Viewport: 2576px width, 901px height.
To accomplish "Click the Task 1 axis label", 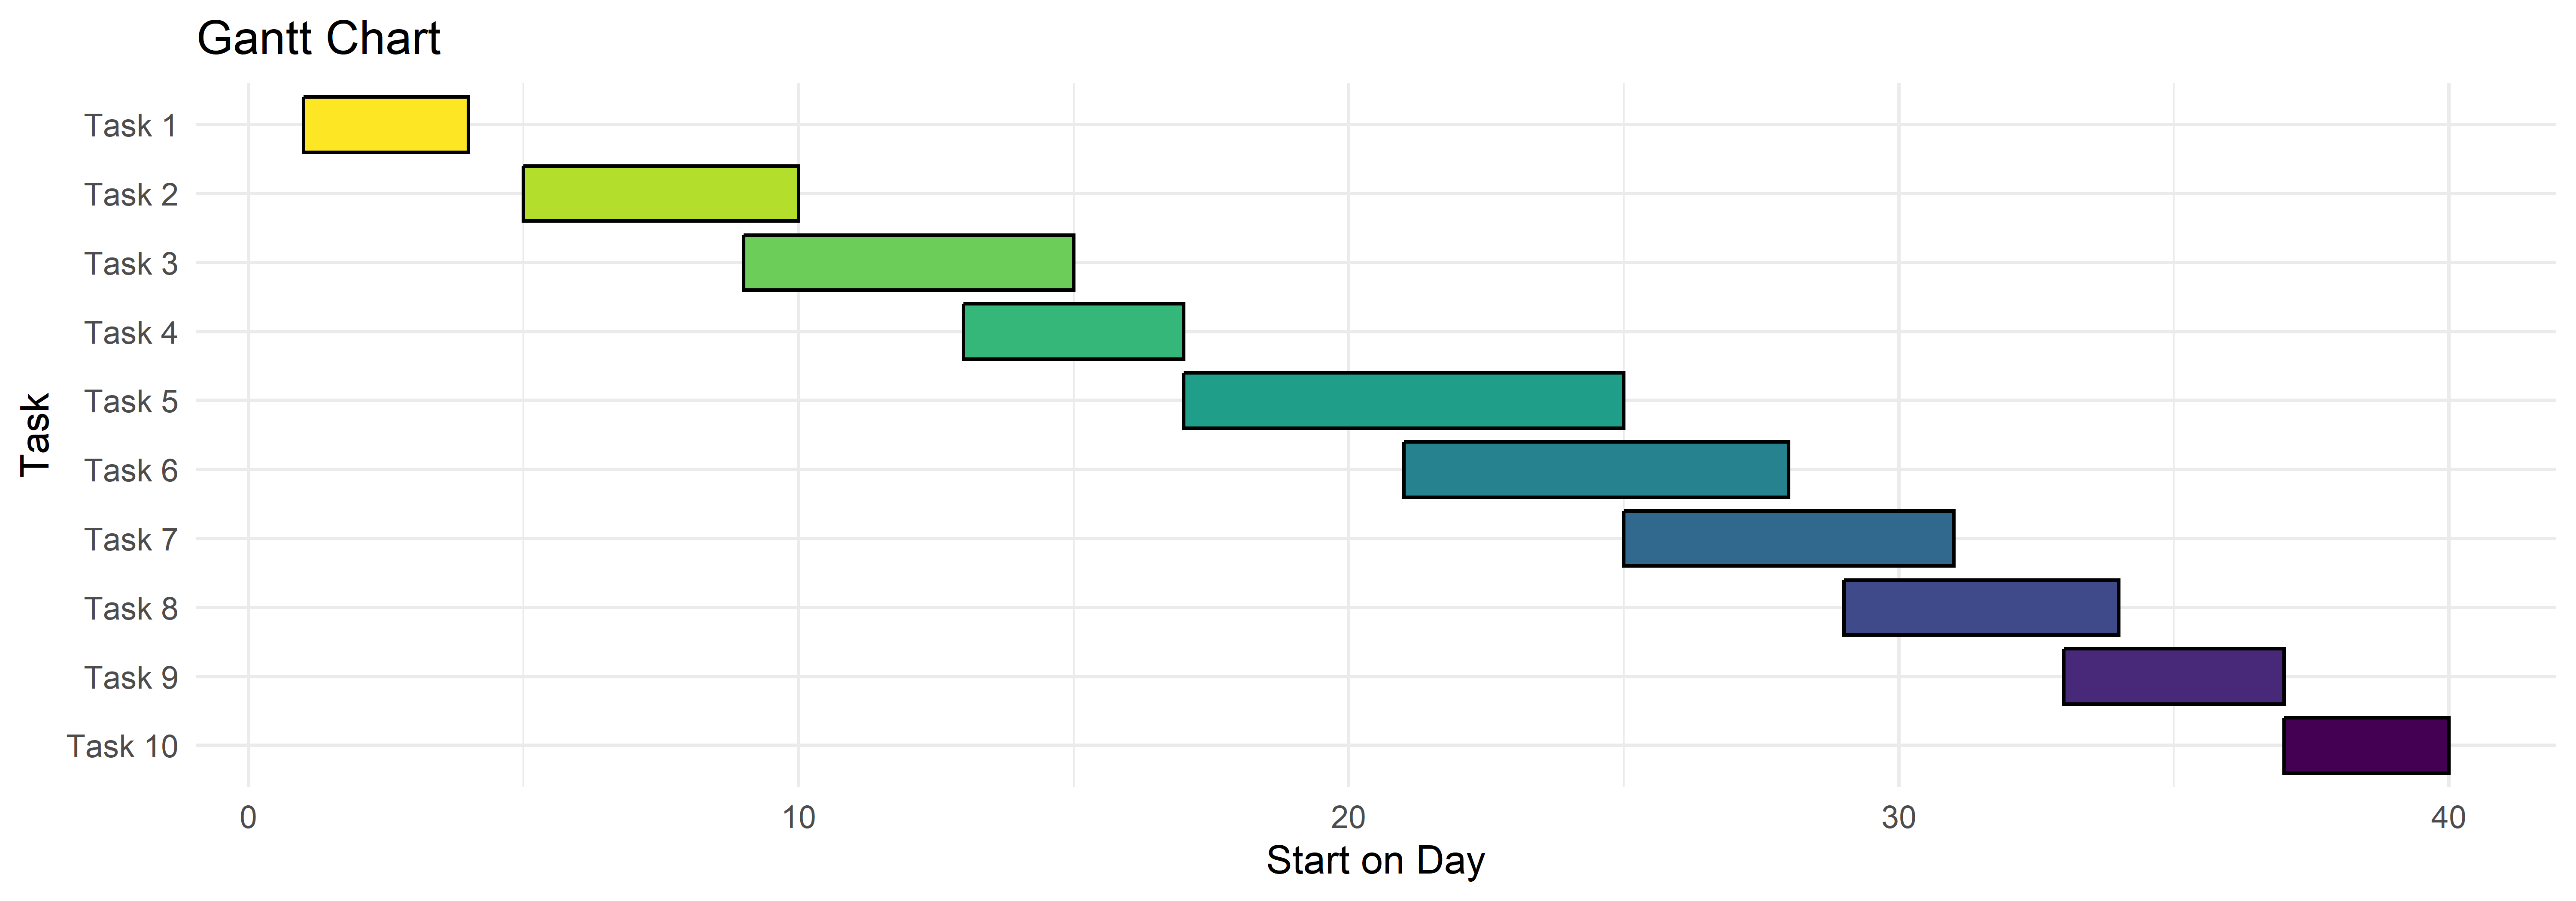I will click(130, 126).
